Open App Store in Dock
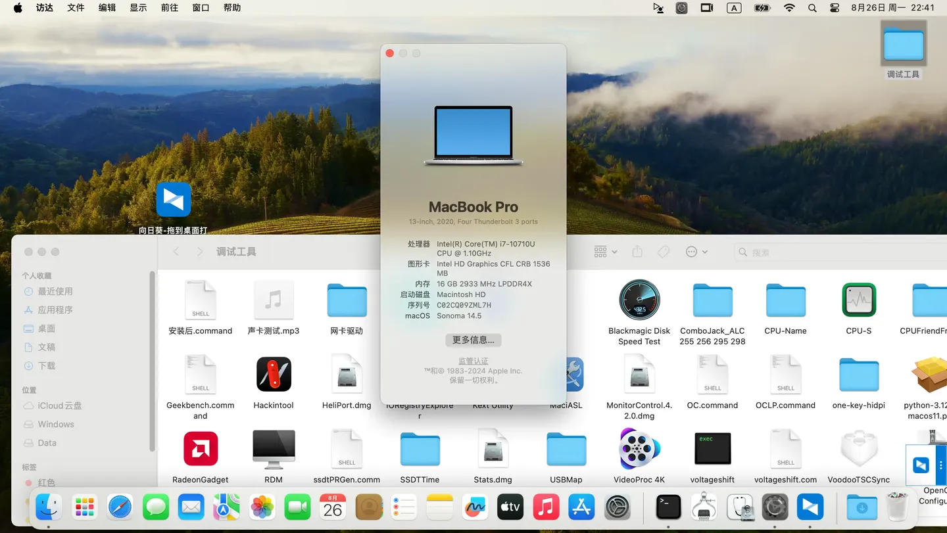 click(581, 507)
